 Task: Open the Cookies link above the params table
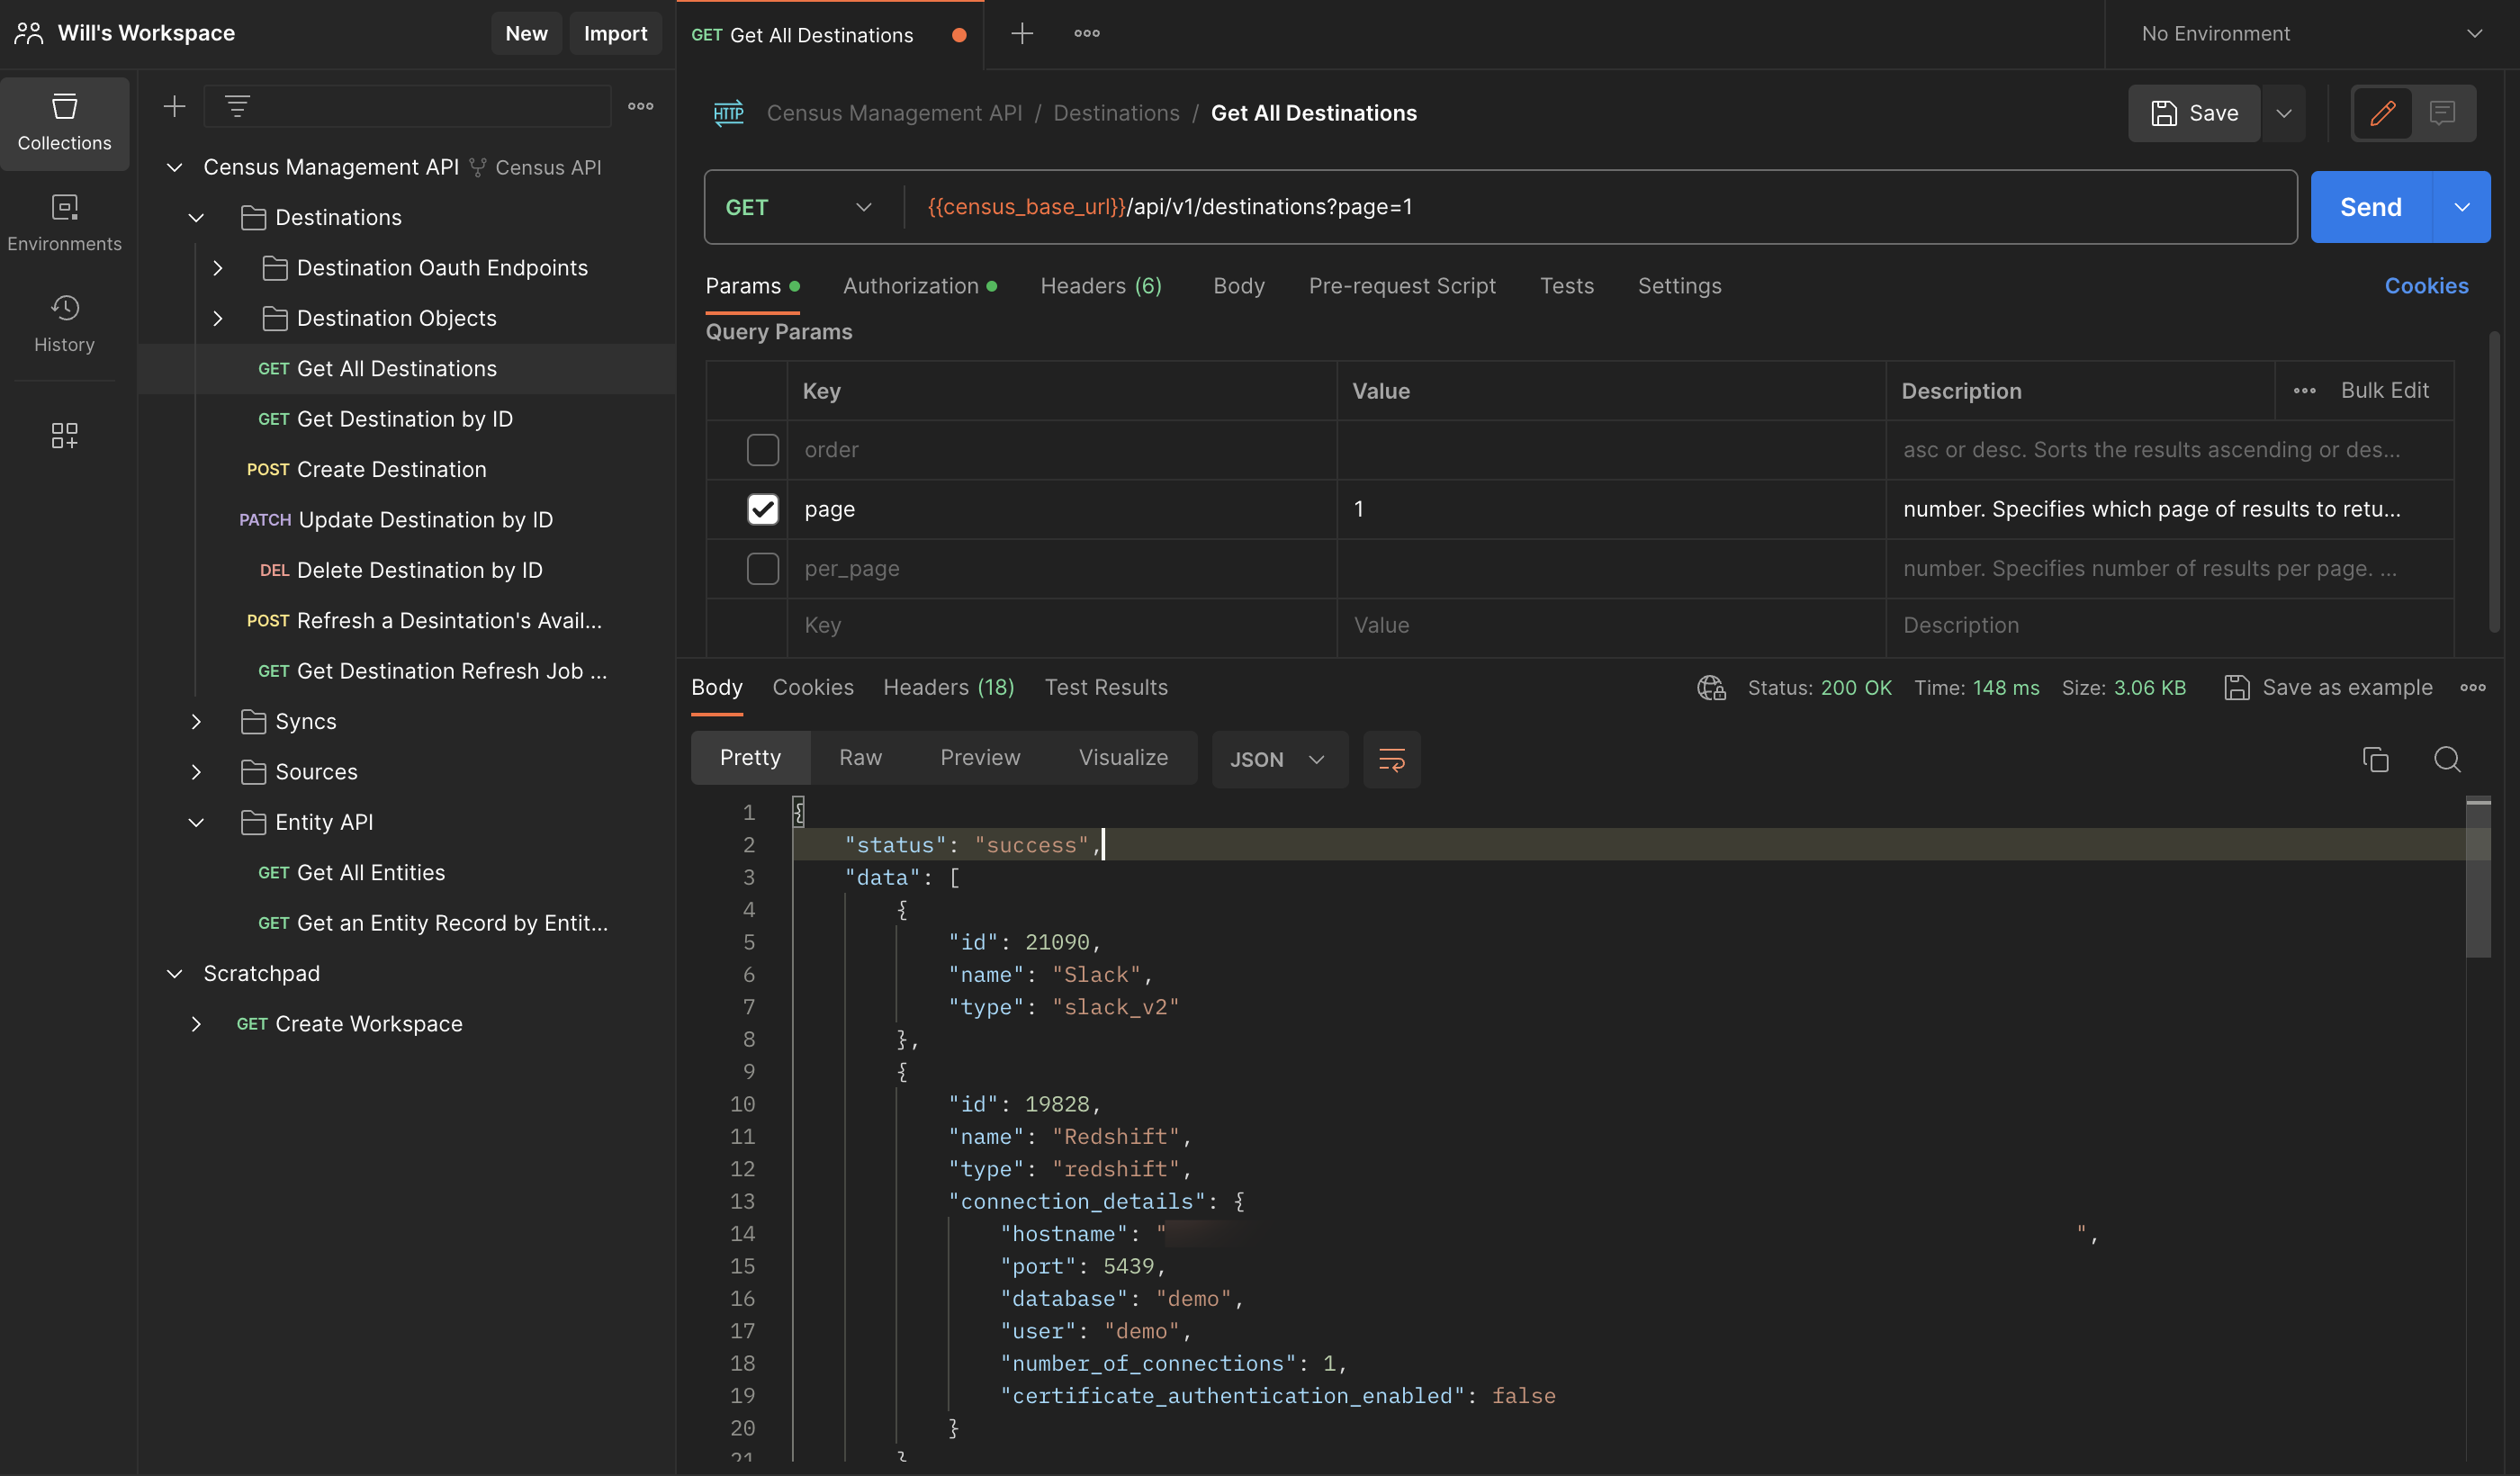pyautogui.click(x=2427, y=286)
